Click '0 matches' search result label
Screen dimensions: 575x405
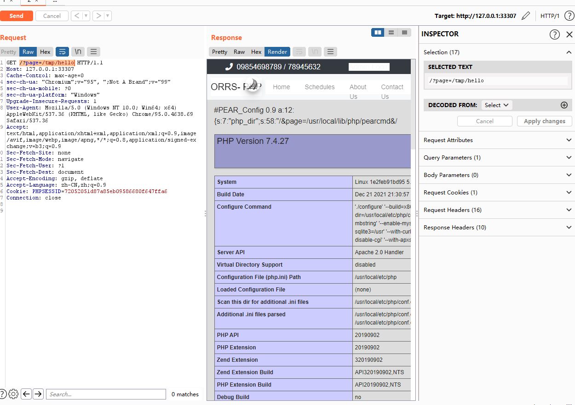pyautogui.click(x=185, y=394)
